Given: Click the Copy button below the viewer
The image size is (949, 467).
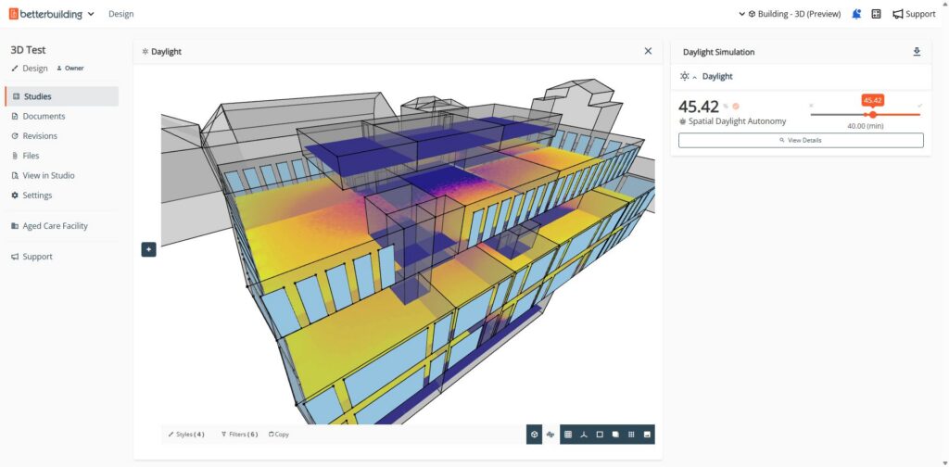Looking at the screenshot, I should click(x=279, y=435).
